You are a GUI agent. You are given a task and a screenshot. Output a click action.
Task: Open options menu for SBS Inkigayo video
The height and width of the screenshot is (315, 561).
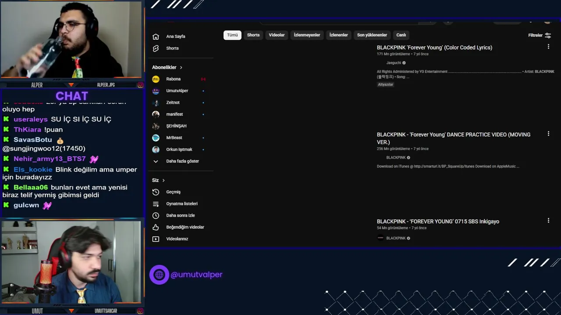click(548, 220)
